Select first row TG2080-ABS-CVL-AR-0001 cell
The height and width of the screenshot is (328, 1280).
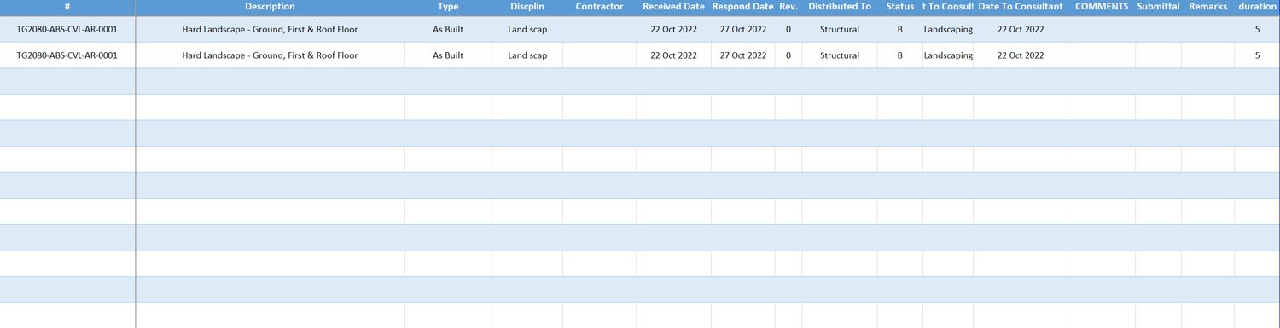coord(67,30)
